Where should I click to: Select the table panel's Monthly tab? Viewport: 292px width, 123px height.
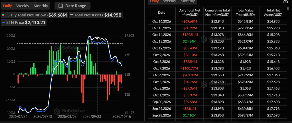188,1
